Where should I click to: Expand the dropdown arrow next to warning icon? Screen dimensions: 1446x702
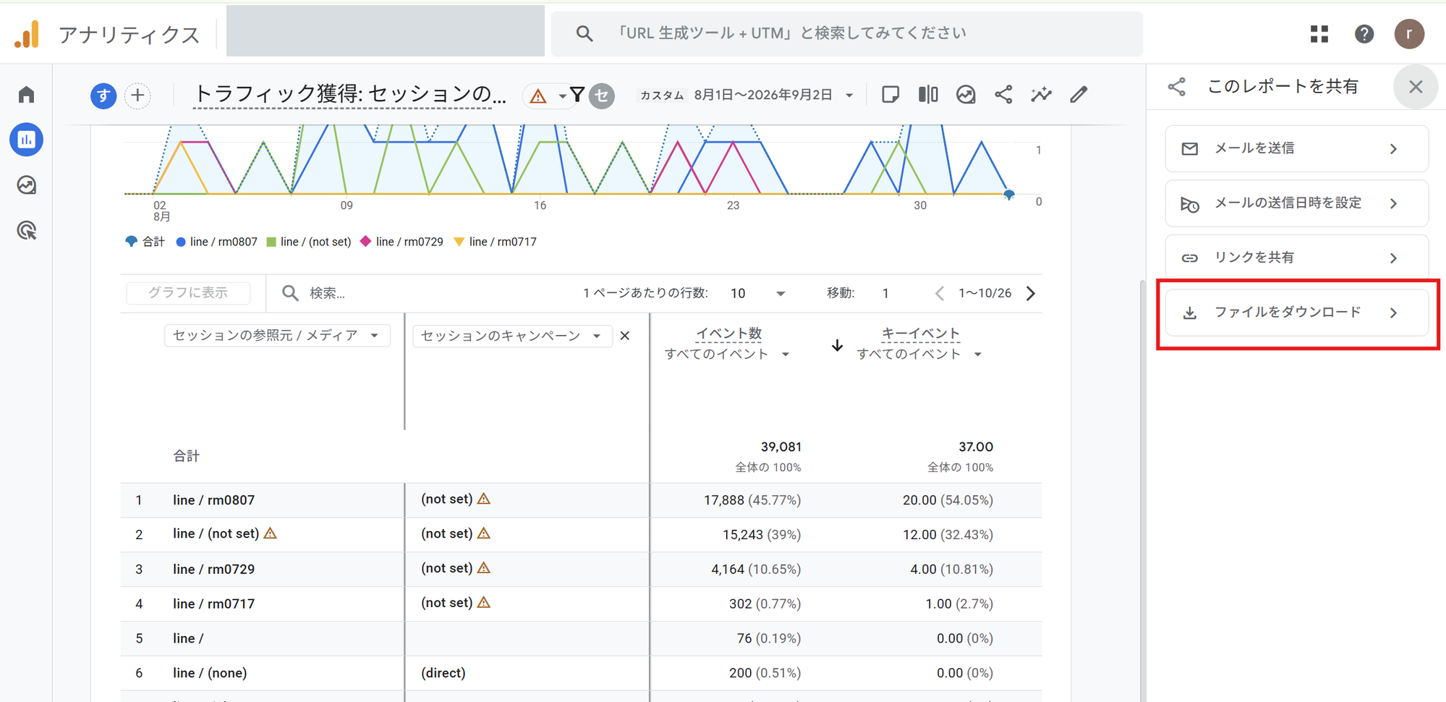[562, 96]
